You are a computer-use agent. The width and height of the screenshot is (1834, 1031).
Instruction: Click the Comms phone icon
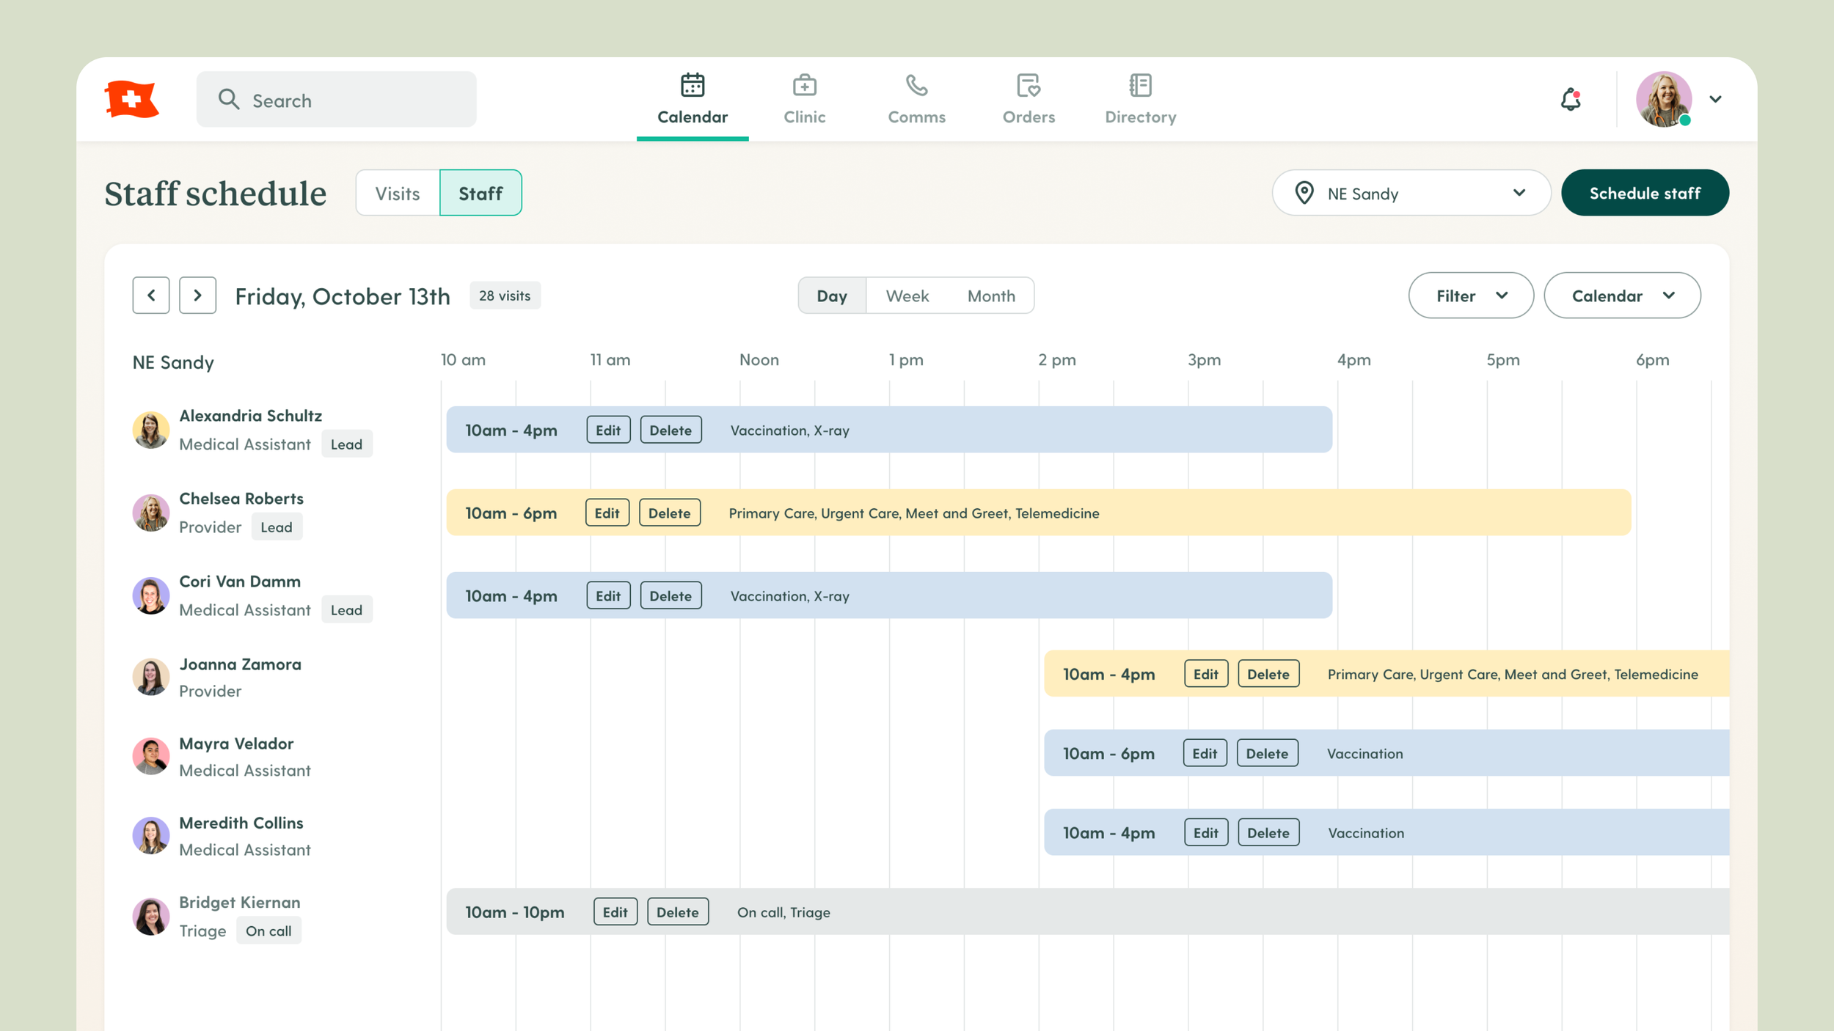click(x=917, y=85)
